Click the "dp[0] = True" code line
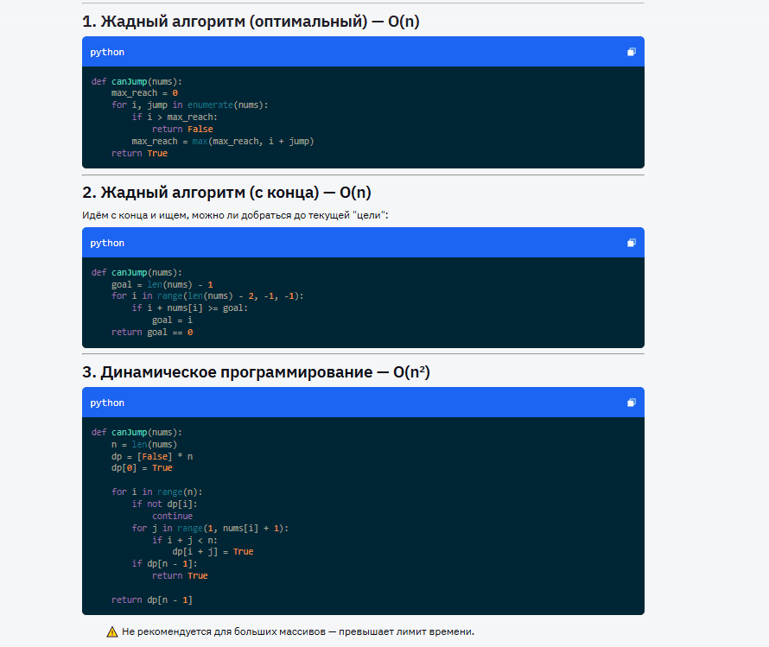The height and width of the screenshot is (647, 769). pyautogui.click(x=142, y=468)
